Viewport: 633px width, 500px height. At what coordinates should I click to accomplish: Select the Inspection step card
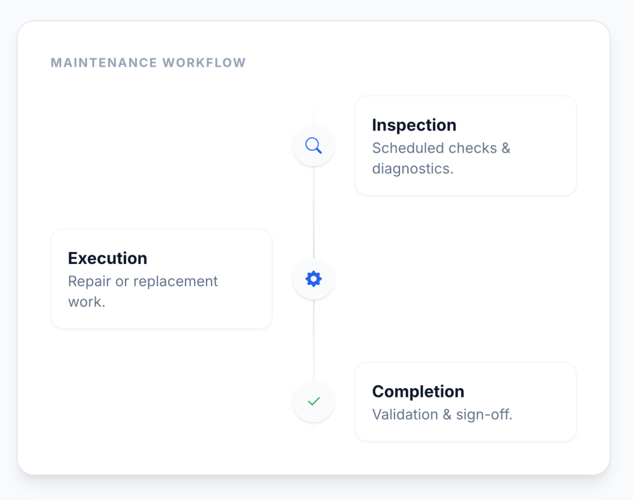[x=465, y=146]
